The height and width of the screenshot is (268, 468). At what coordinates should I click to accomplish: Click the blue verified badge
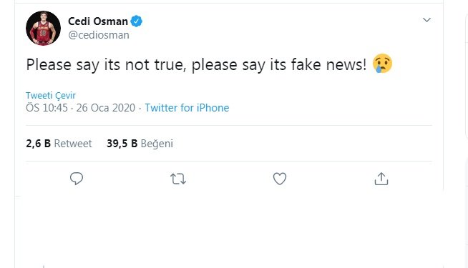coord(137,21)
